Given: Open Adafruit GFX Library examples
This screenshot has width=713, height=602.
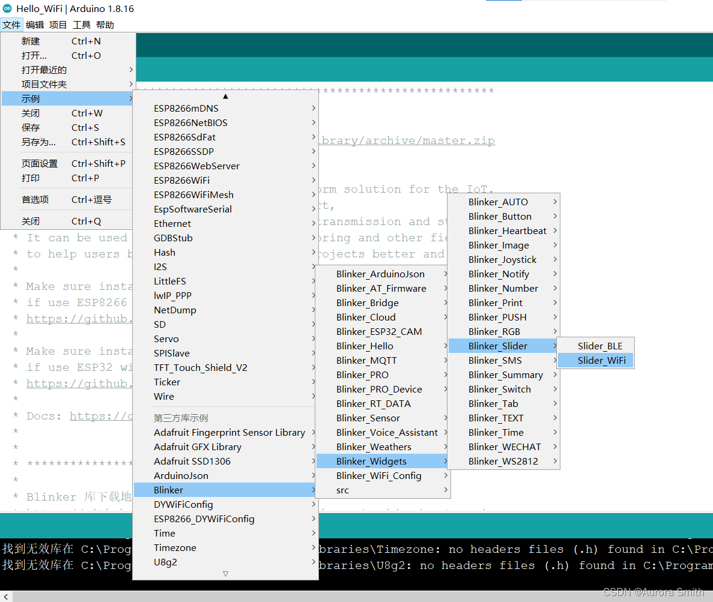Looking at the screenshot, I should 225,447.
